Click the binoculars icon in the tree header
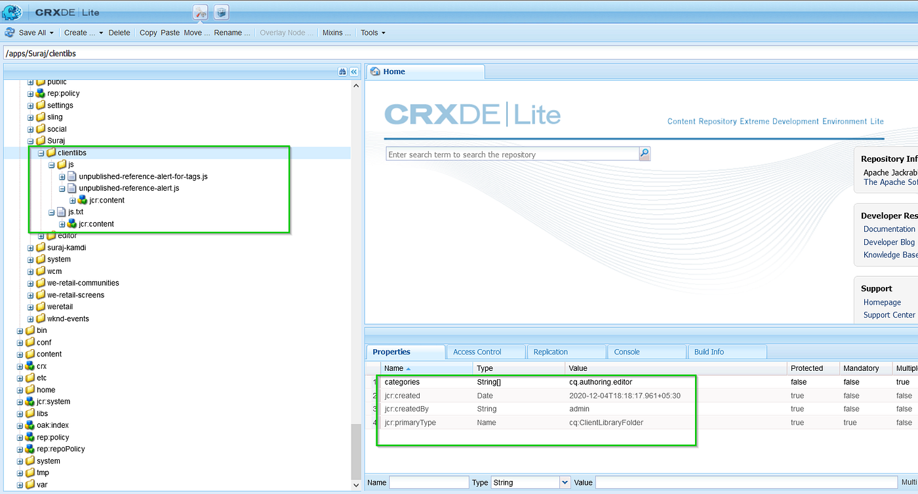The height and width of the screenshot is (494, 918). click(x=342, y=71)
